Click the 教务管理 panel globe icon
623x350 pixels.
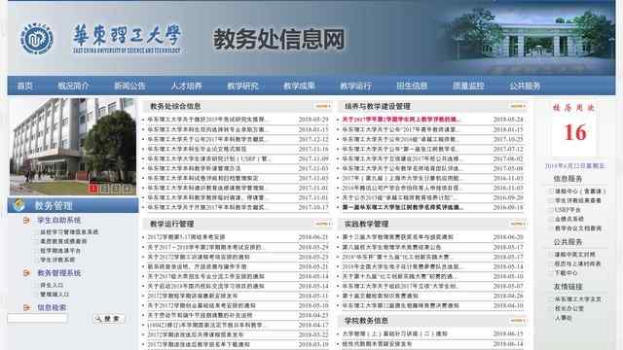coord(18,205)
